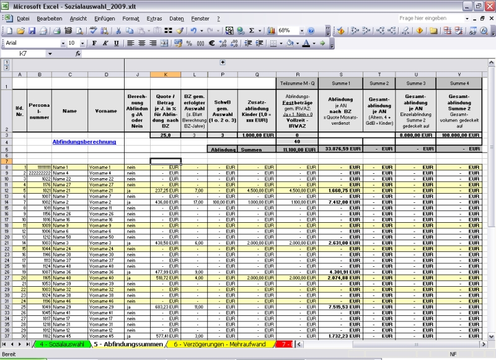Cut the selection with the scissors icon

118,30
